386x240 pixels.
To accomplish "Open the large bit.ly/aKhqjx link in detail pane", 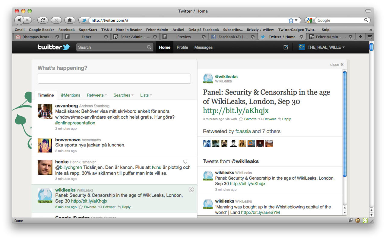I will coord(236,110).
